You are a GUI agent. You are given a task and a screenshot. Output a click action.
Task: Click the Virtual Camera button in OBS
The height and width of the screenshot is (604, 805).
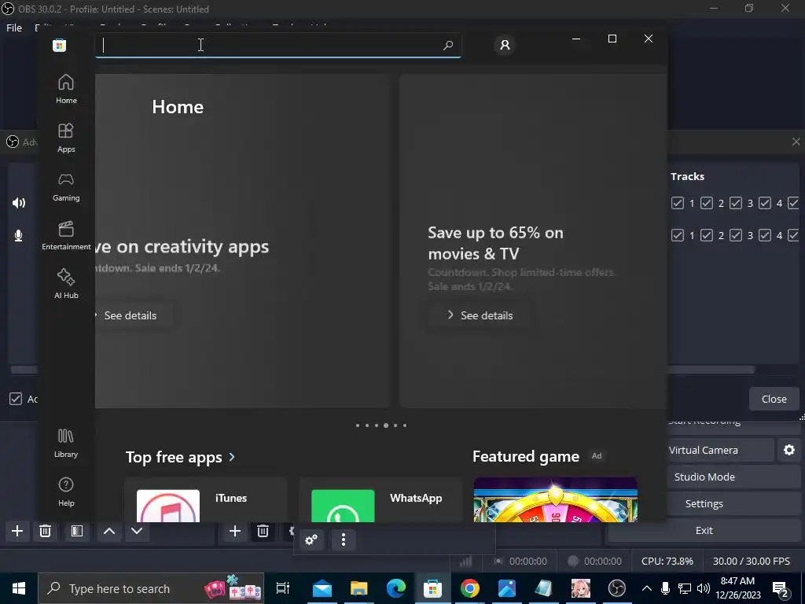(720, 450)
